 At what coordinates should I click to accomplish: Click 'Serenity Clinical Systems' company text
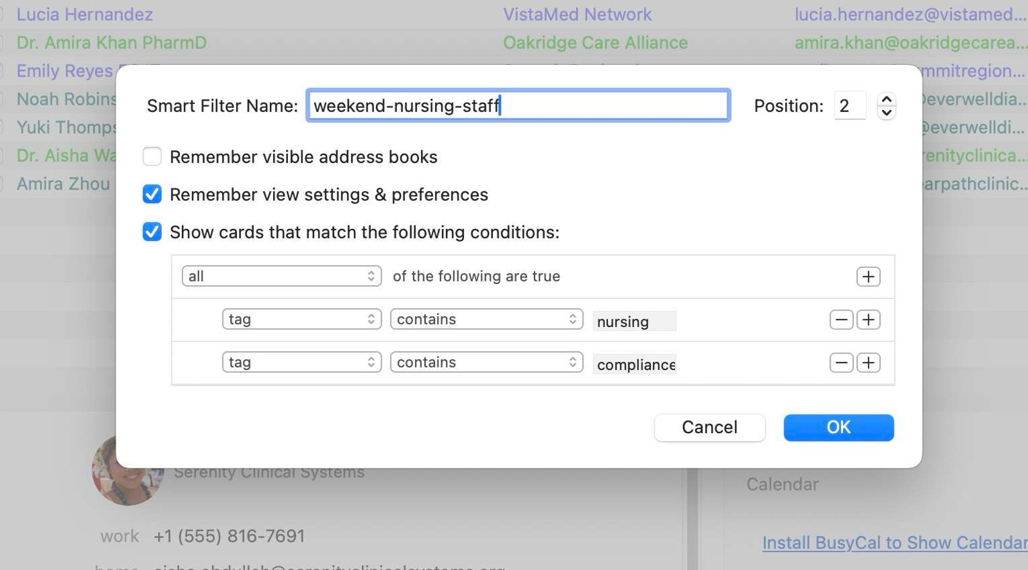pyautogui.click(x=269, y=473)
